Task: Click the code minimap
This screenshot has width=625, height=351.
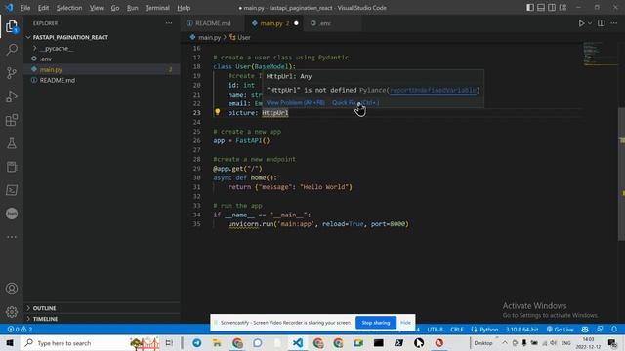Action: [600, 54]
